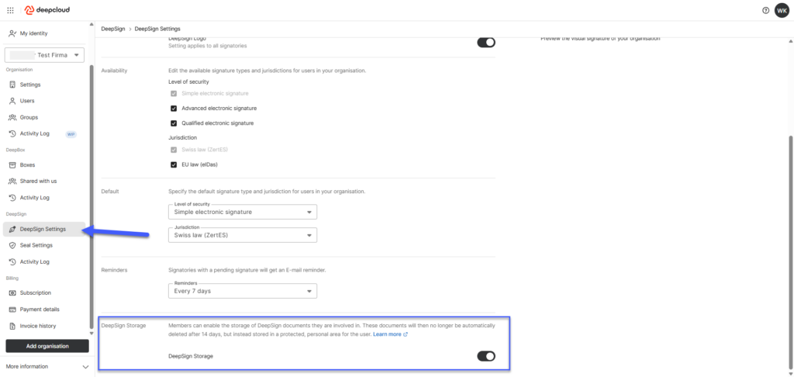The width and height of the screenshot is (794, 377).
Task: Open the Test Firma organisation selector
Action: click(x=45, y=55)
